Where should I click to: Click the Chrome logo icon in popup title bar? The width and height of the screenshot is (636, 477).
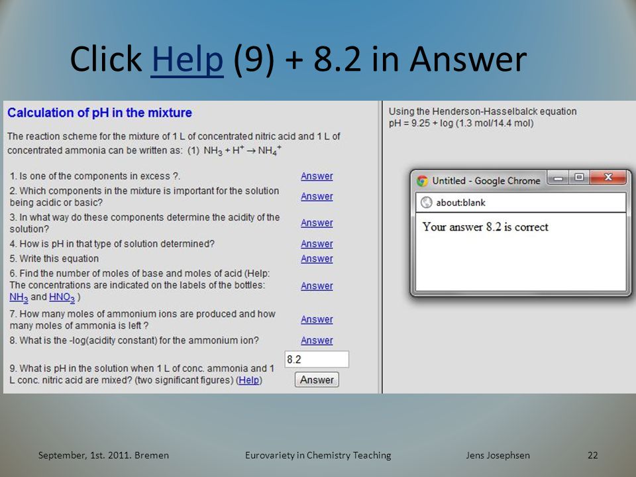coord(422,181)
